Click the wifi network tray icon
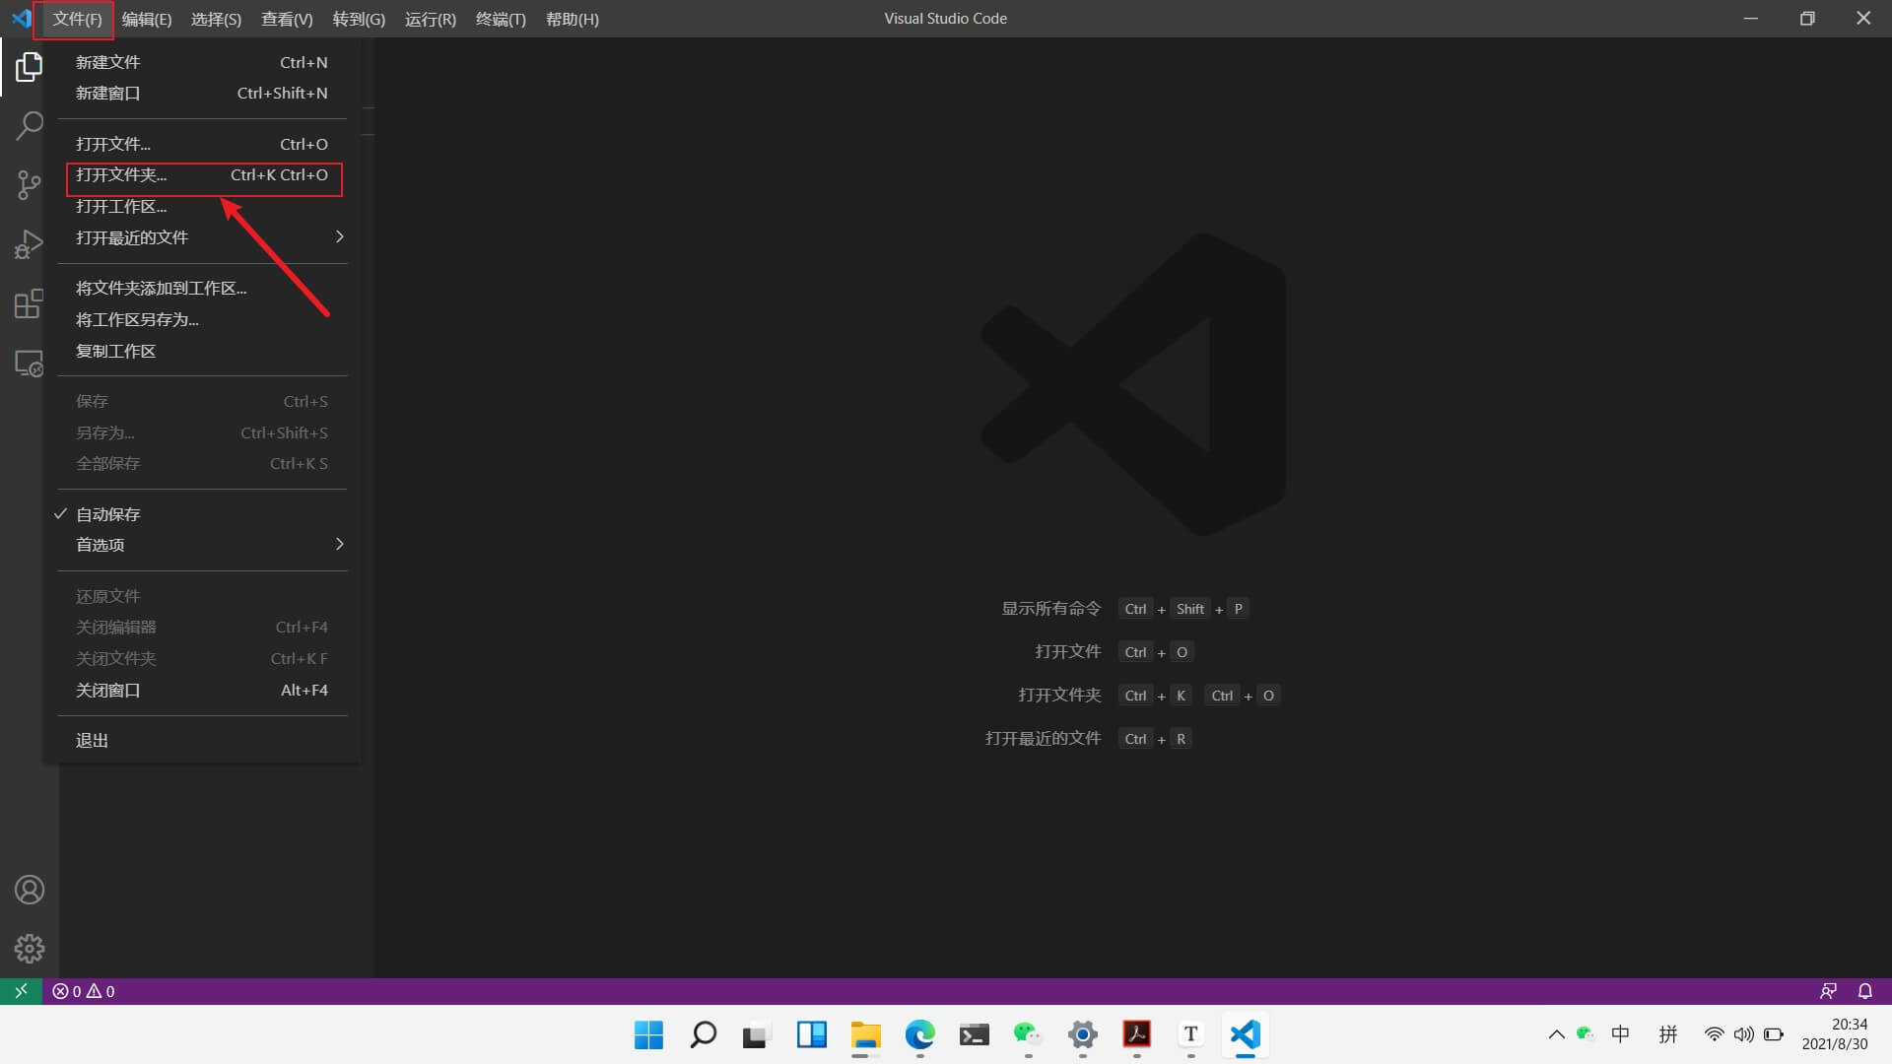The image size is (1892, 1064). [x=1715, y=1034]
